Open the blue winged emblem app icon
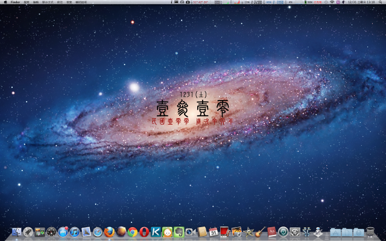The width and height of the screenshot is (386, 241). [x=306, y=232]
